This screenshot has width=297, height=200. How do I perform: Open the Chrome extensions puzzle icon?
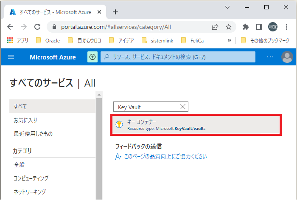tap(246, 27)
